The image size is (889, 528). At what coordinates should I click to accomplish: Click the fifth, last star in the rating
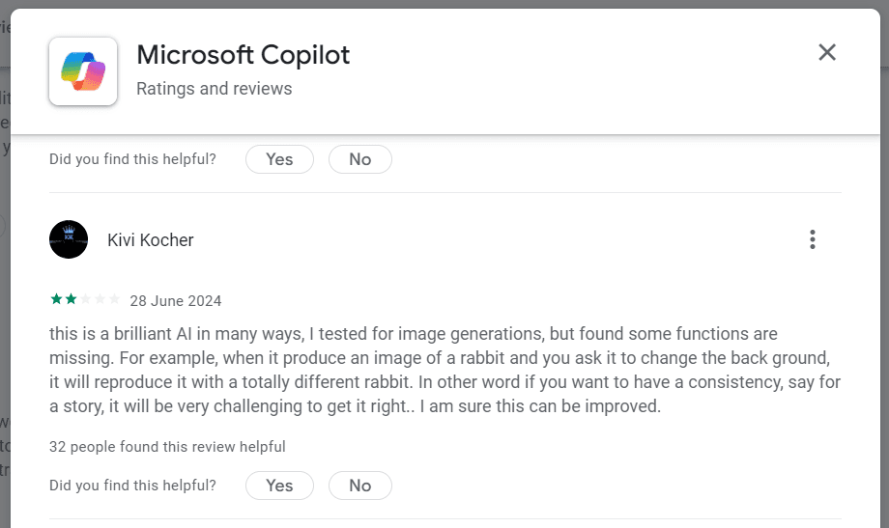(x=115, y=300)
